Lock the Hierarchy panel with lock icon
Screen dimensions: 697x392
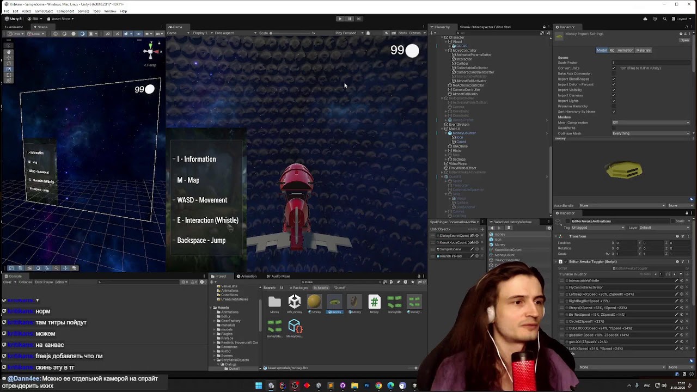click(544, 27)
